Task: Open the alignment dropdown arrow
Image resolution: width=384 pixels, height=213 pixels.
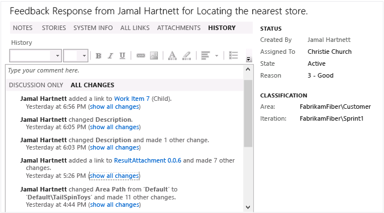Action: 216,56
